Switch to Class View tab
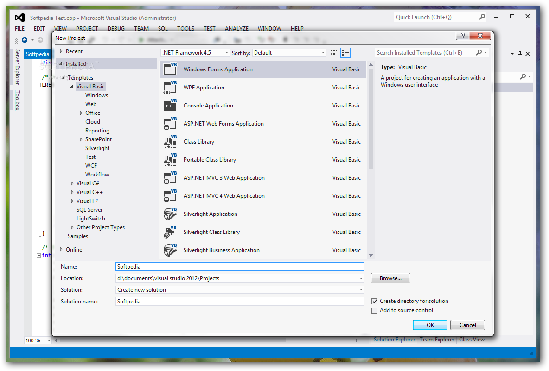The height and width of the screenshot is (371, 549). [472, 340]
